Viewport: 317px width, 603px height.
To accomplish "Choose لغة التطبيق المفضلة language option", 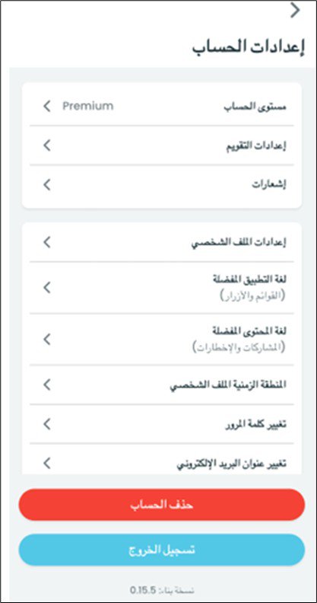I will point(162,288).
